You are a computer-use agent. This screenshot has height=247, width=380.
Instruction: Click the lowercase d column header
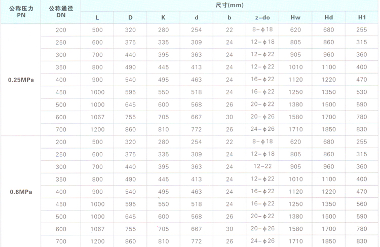(197, 17)
